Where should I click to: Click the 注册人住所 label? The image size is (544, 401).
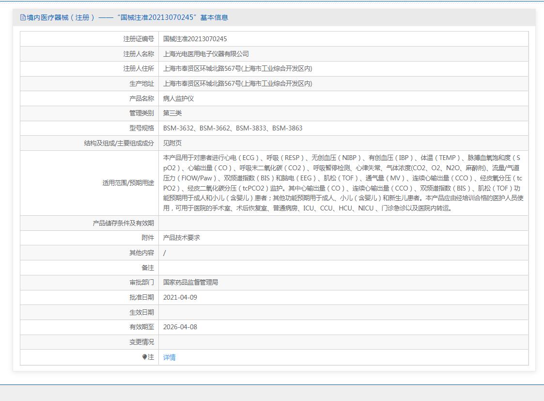click(x=139, y=69)
